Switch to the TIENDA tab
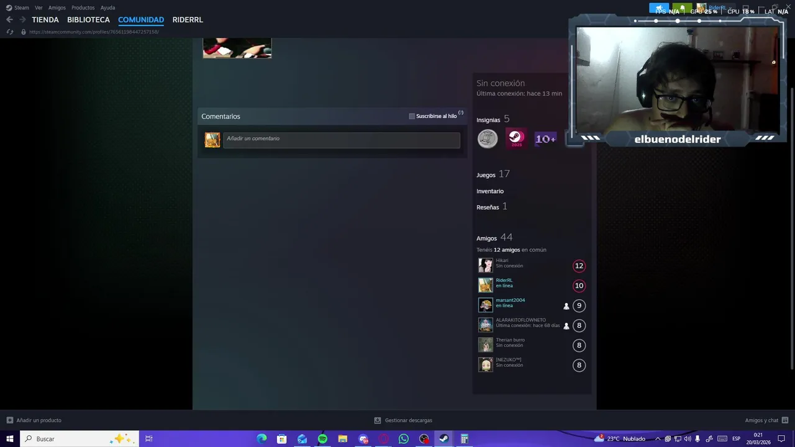Viewport: 795px width, 447px height. coord(45,20)
